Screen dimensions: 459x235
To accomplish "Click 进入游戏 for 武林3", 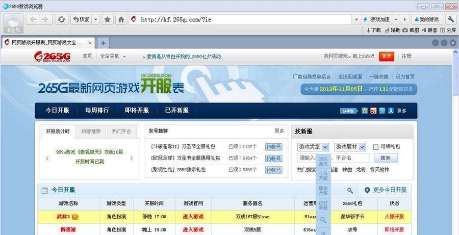I will coord(193,217).
